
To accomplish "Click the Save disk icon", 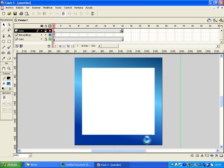I will click(x=15, y=14).
